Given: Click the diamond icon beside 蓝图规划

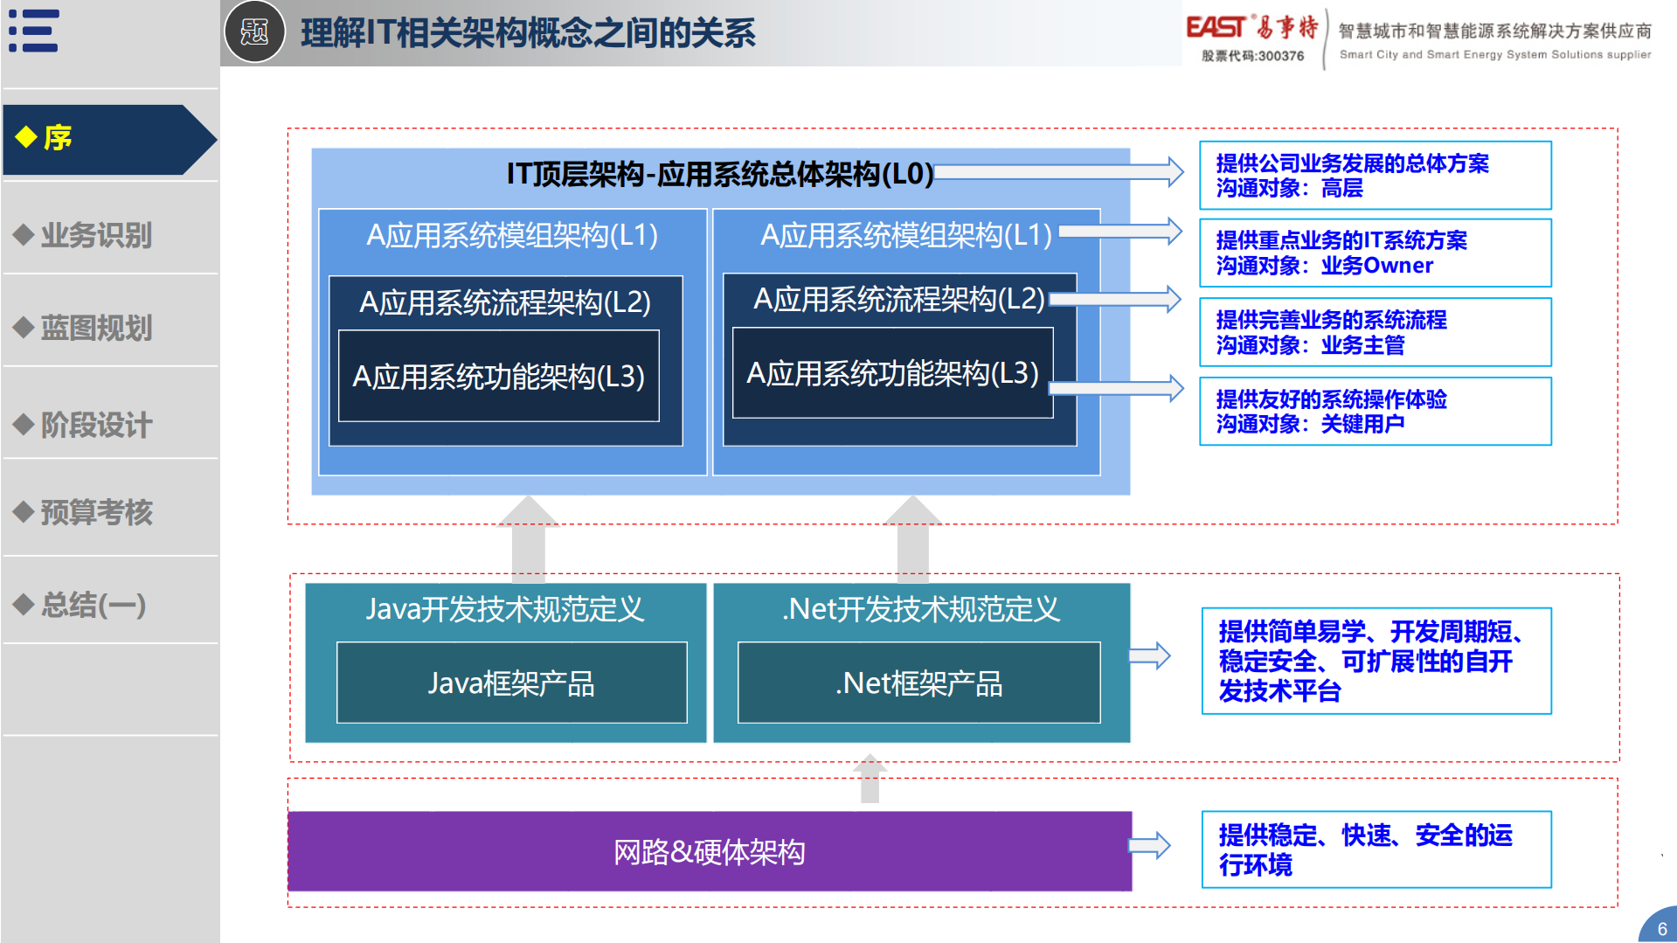Looking at the screenshot, I should [x=24, y=329].
